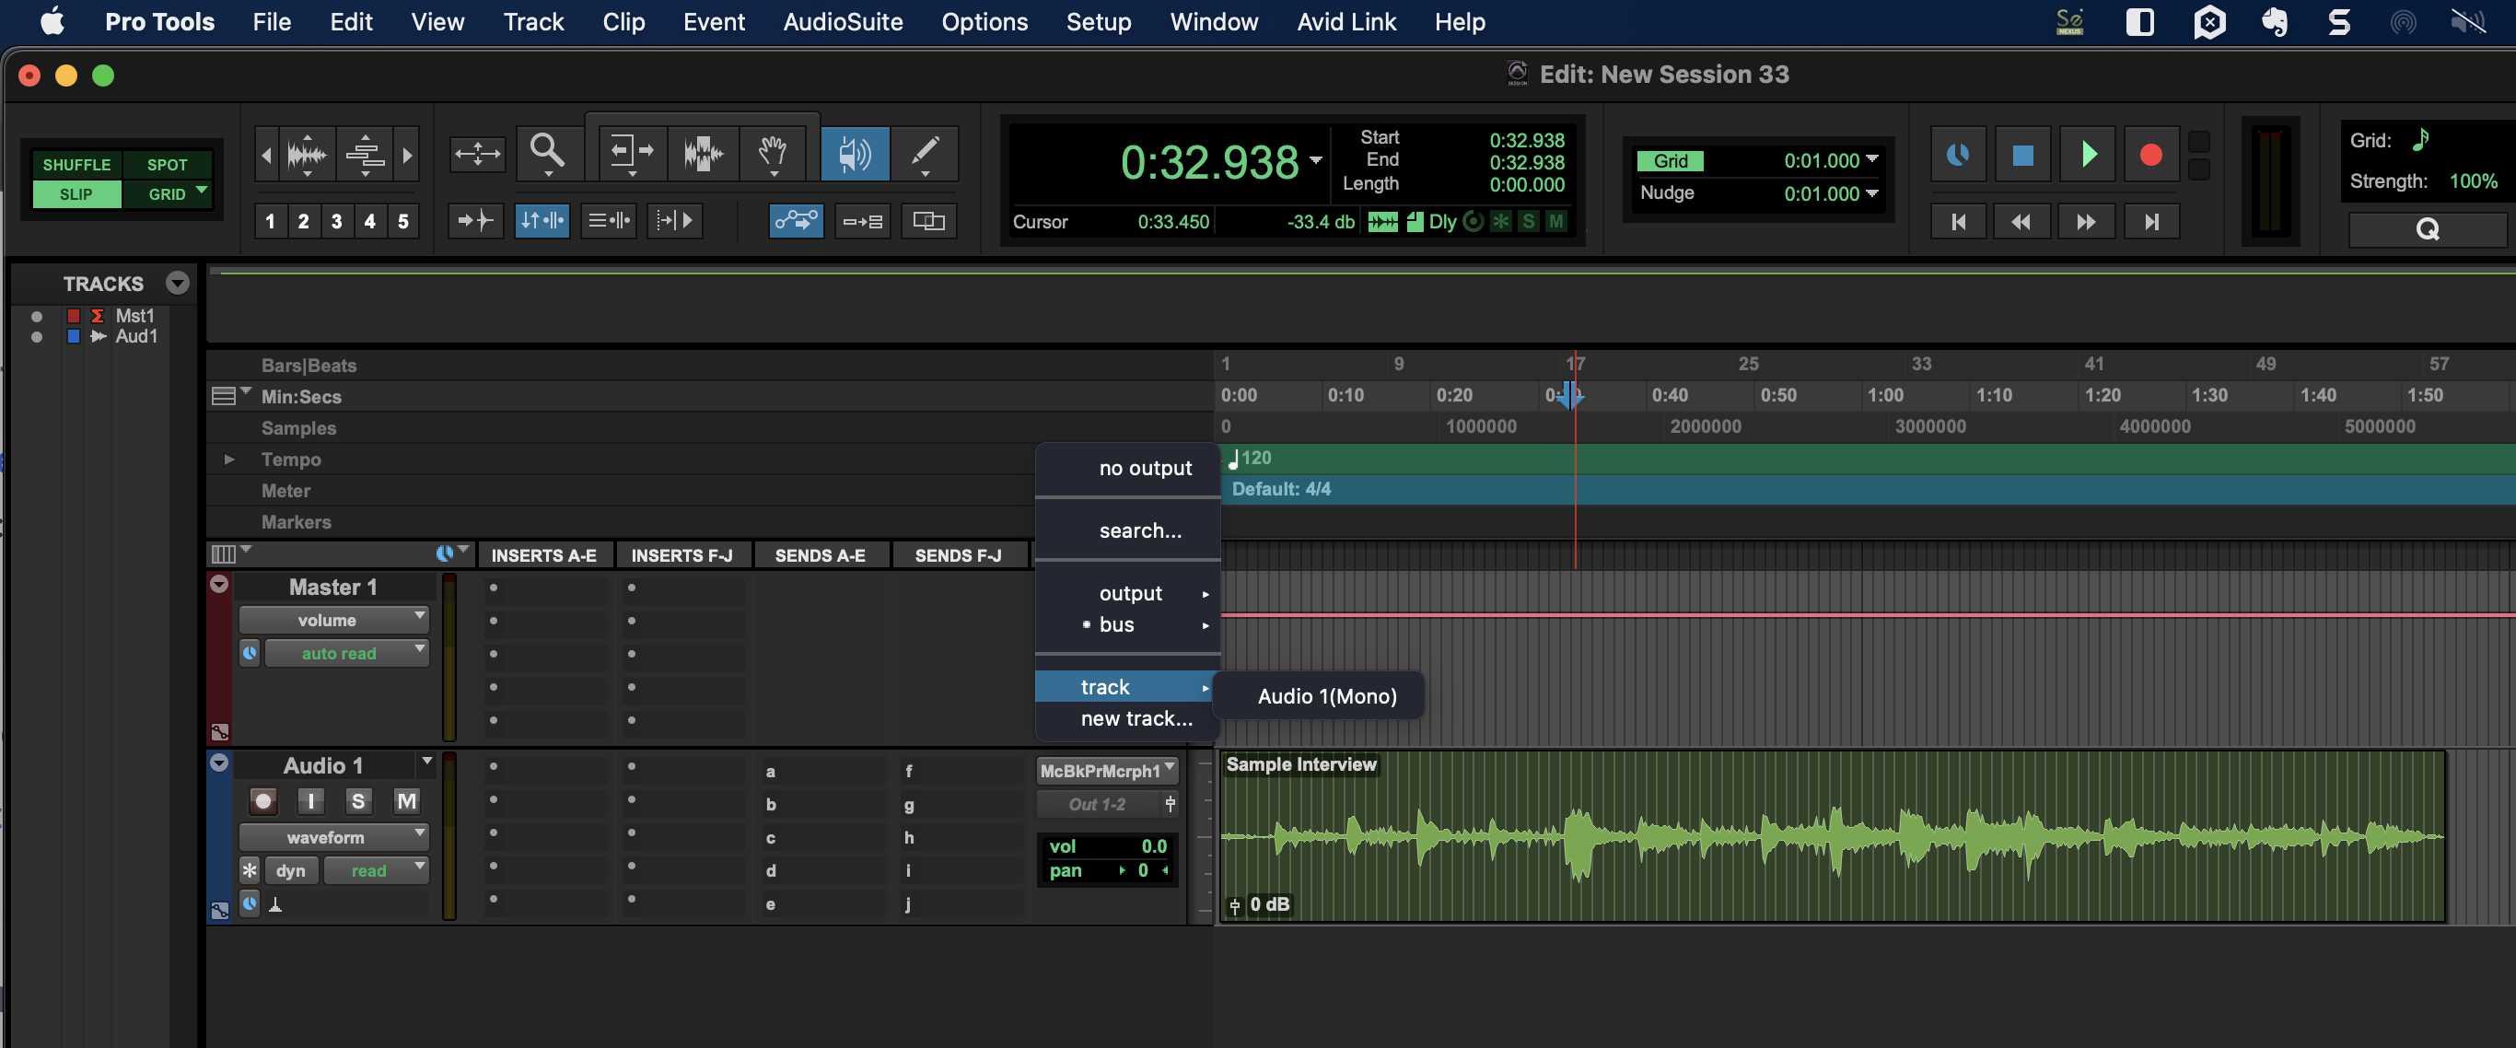Image resolution: width=2516 pixels, height=1048 pixels.
Task: Select the Zoomer magnifier tool
Action: pyautogui.click(x=547, y=154)
